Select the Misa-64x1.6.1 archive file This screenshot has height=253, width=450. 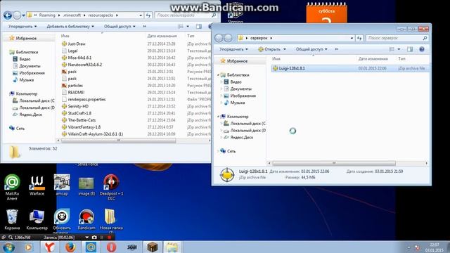(x=79, y=58)
